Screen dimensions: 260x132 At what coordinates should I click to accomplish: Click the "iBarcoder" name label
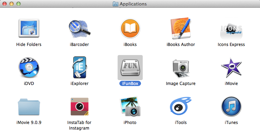coord(80,45)
